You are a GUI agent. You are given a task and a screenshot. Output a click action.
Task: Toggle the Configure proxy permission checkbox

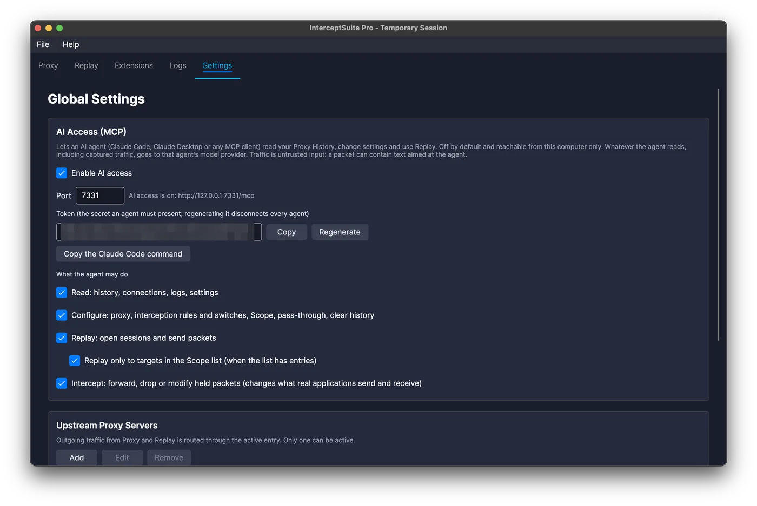[x=62, y=315]
